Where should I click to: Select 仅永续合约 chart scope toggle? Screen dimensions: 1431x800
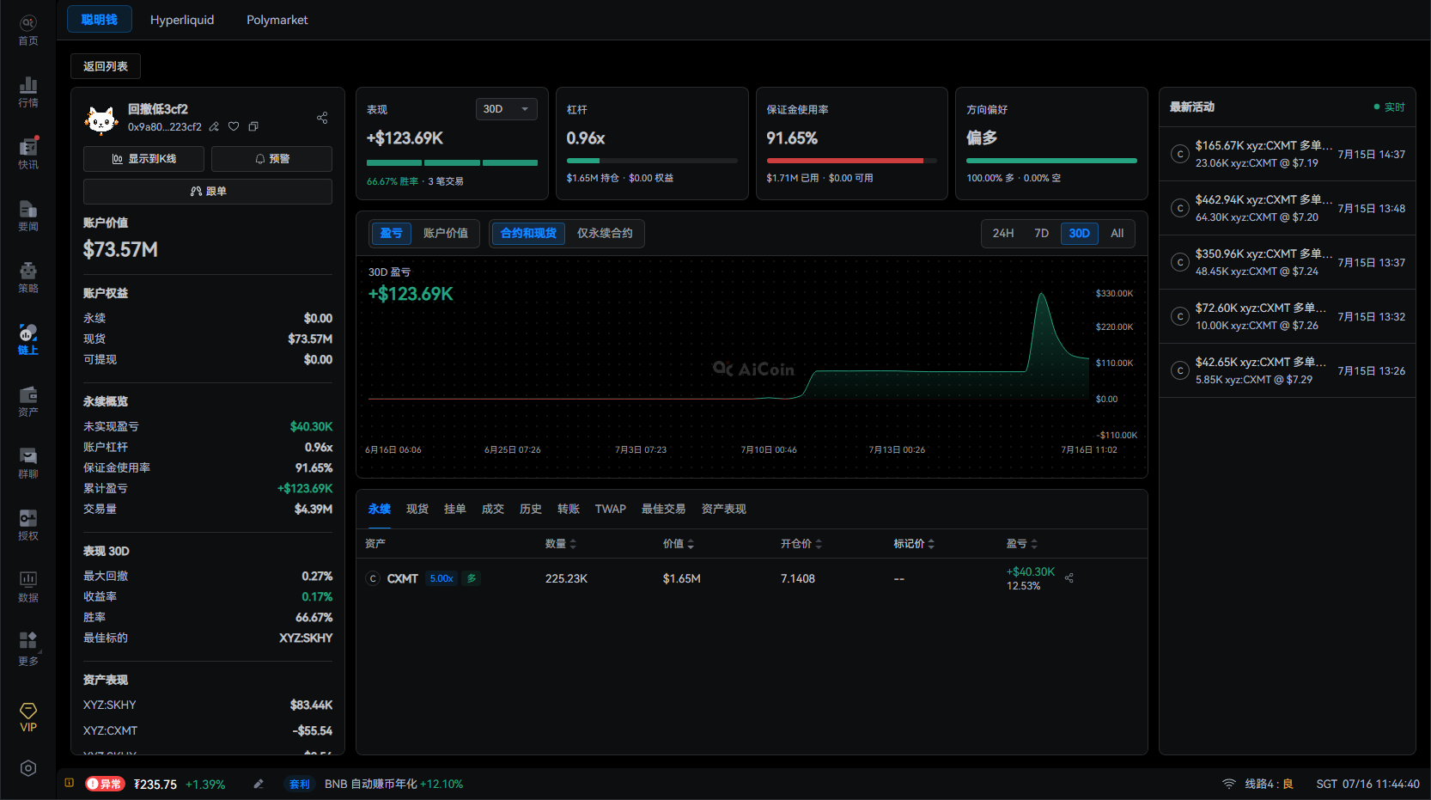(605, 233)
